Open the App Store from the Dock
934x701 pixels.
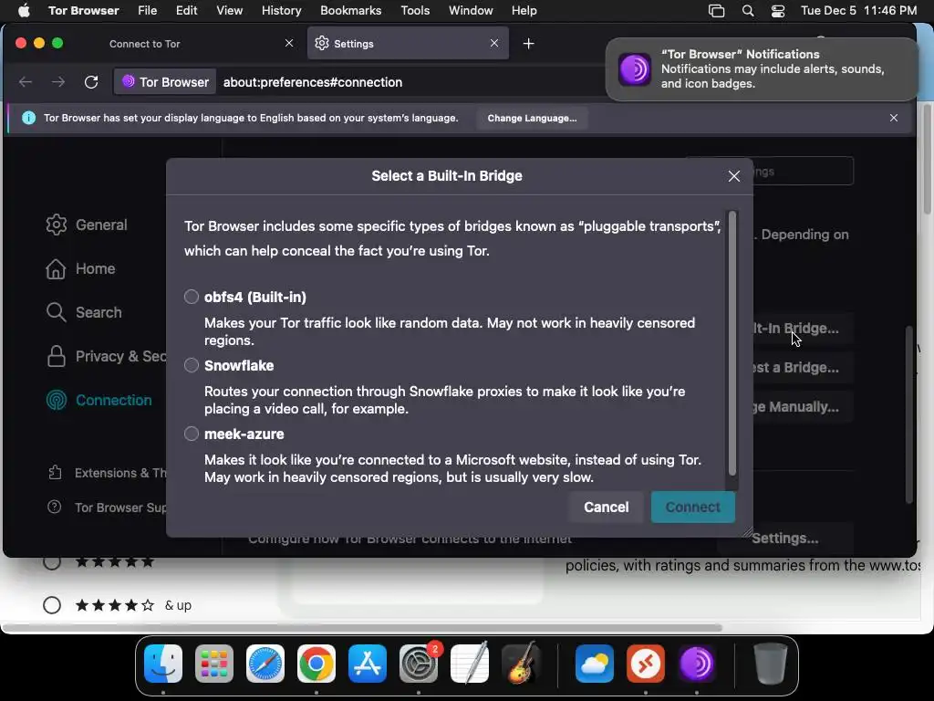point(368,664)
